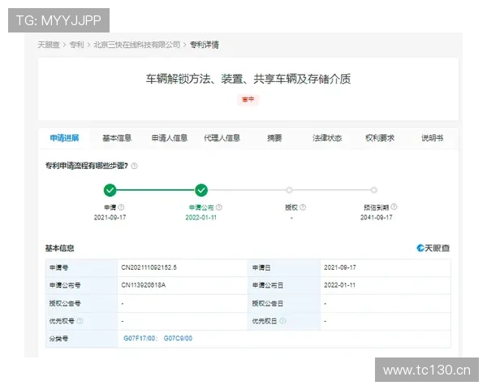Click 基本信息 section heading above table
The height and width of the screenshot is (390, 487).
click(59, 248)
